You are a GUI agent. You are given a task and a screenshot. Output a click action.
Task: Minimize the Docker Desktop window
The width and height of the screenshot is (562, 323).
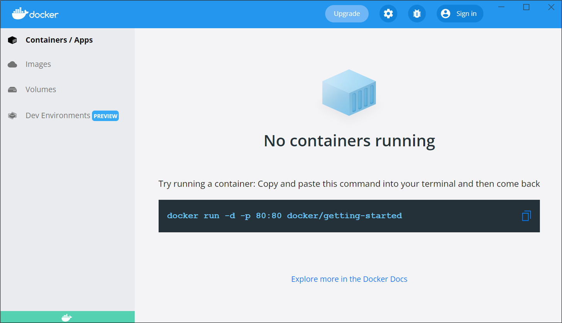501,7
